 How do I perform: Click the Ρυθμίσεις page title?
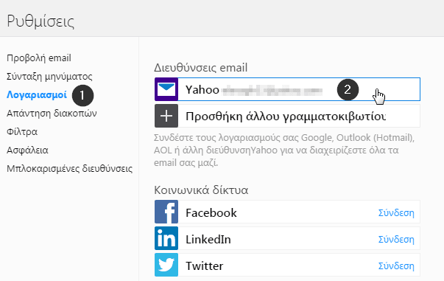click(x=40, y=21)
